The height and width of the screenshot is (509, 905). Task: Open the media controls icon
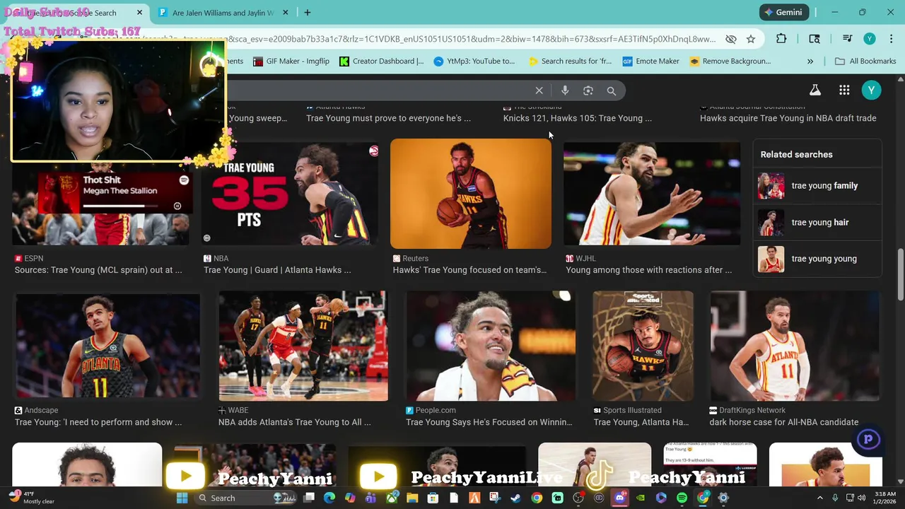pos(847,39)
